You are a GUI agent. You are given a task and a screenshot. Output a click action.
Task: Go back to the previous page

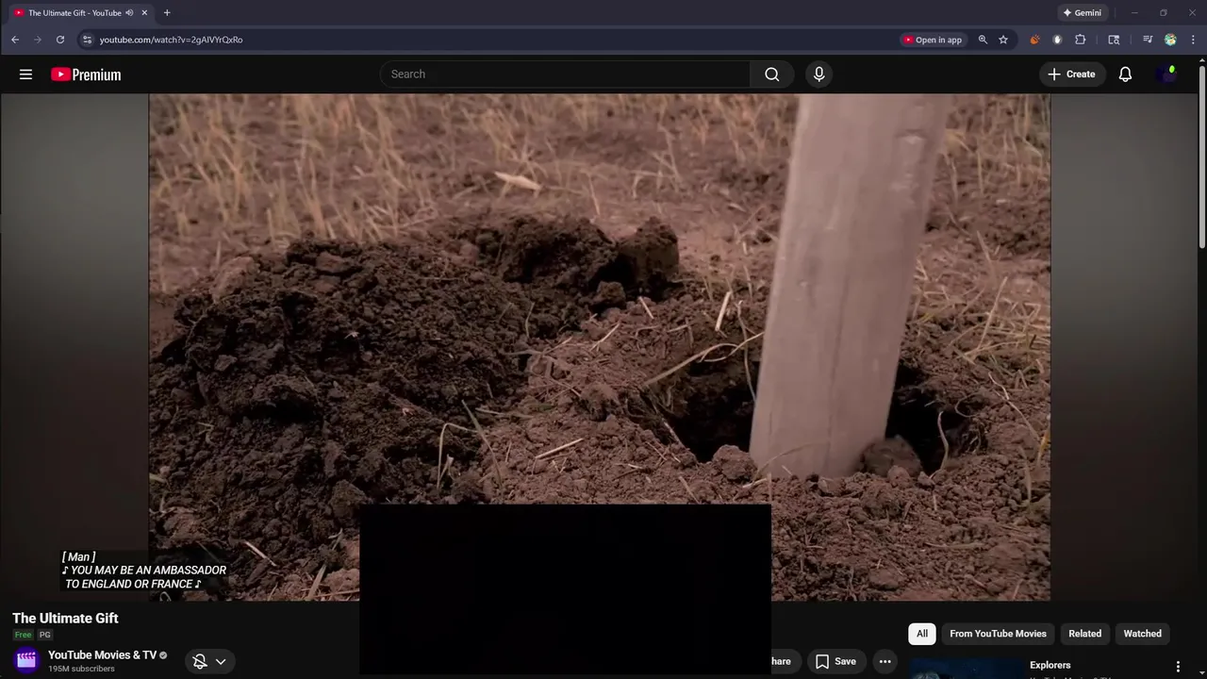[x=15, y=40]
